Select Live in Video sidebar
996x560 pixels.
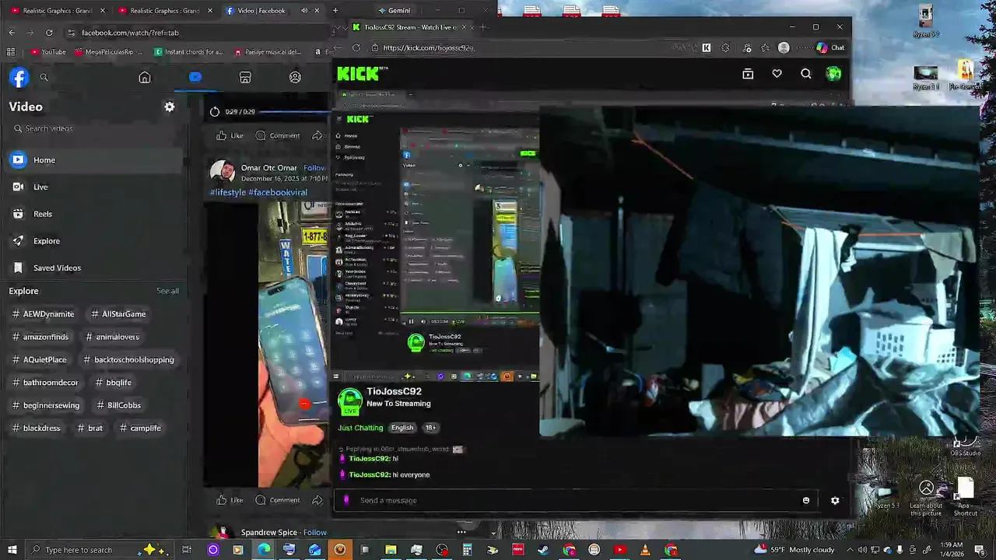tap(93, 187)
